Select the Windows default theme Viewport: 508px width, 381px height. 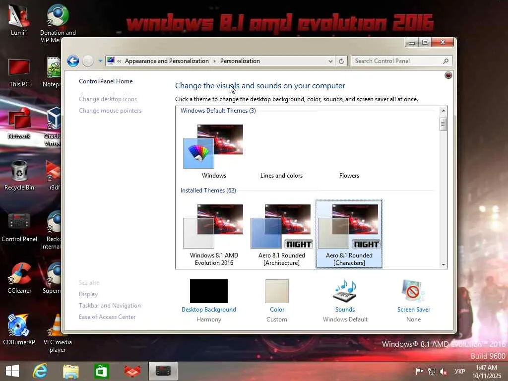(214, 151)
